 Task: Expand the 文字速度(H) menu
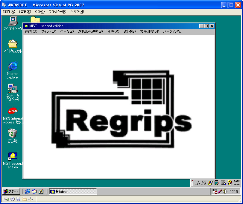(149, 31)
